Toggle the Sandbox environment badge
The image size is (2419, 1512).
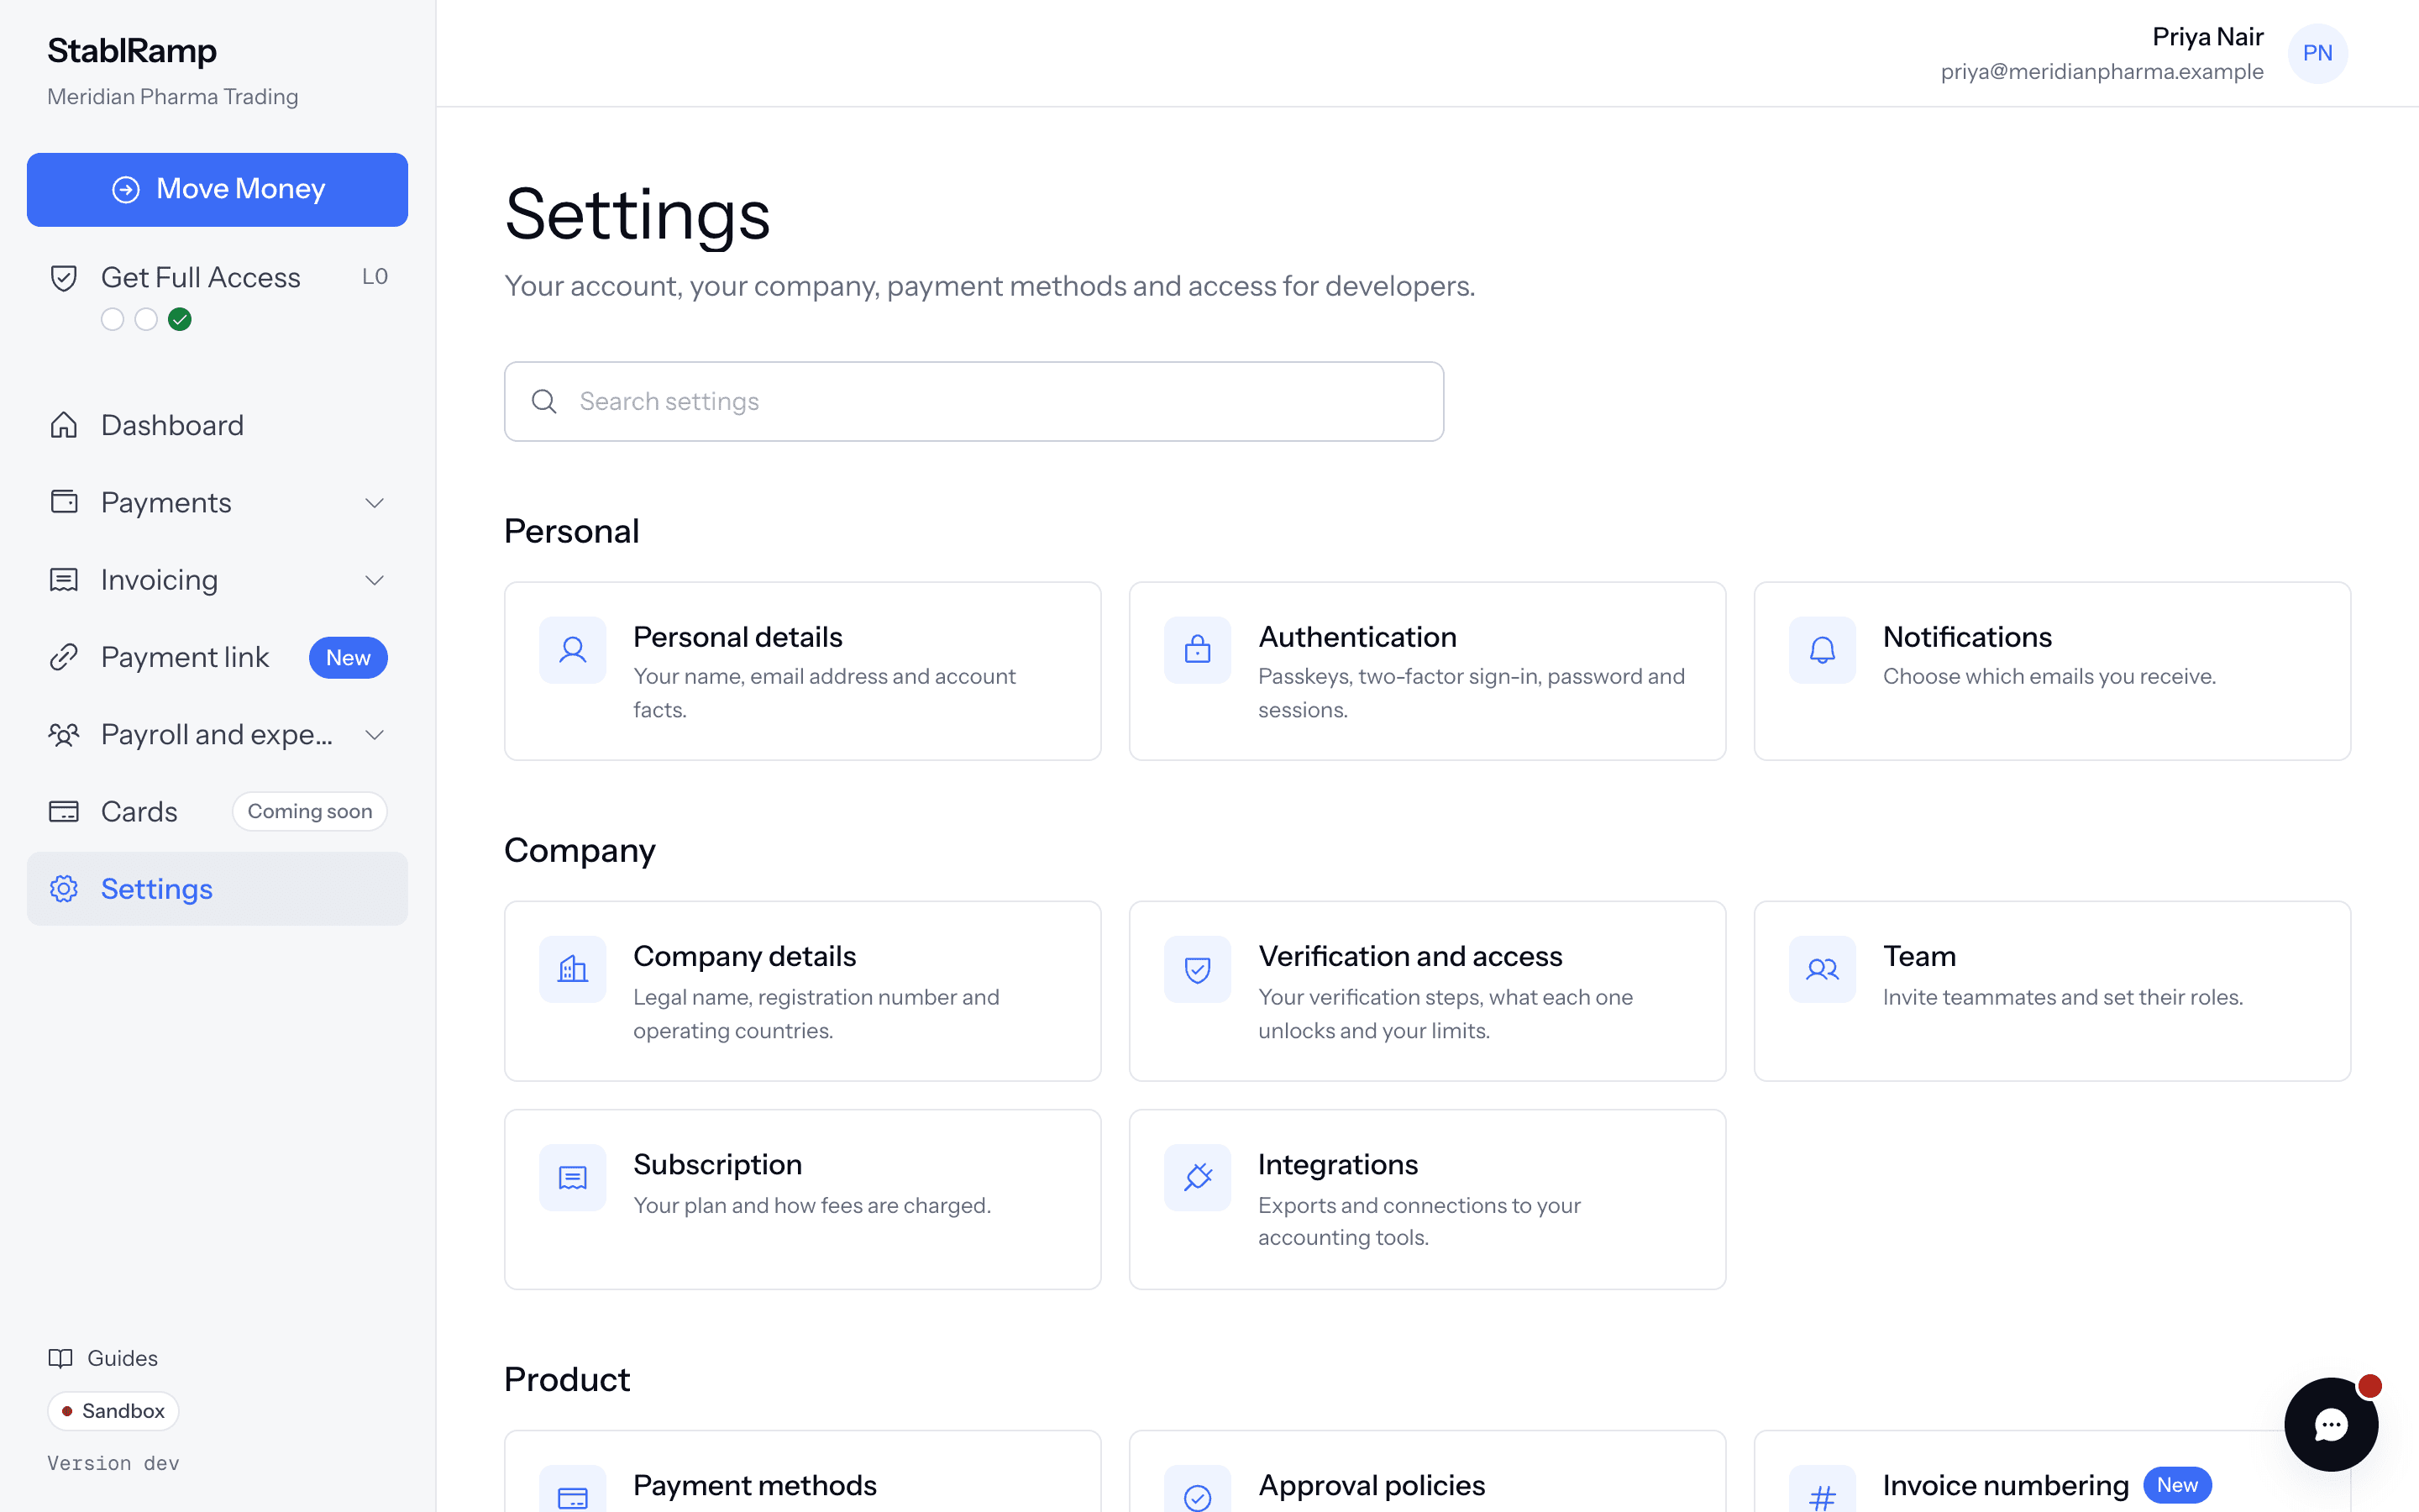113,1411
